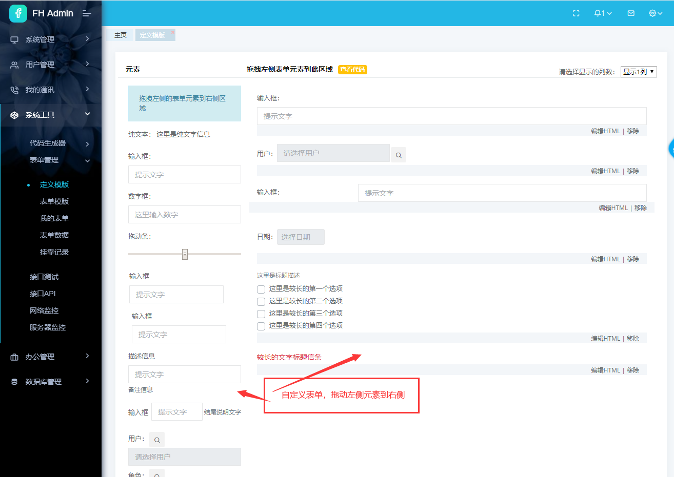Click 编辑HTML for checkbox group row
Viewport: 674px width, 477px height.
click(x=605, y=339)
